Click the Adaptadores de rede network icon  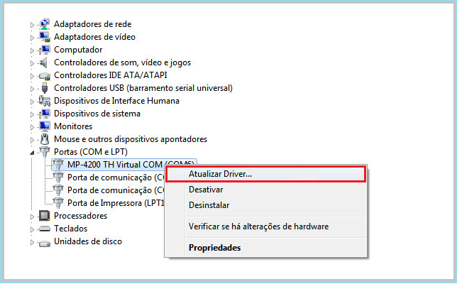pos(45,24)
